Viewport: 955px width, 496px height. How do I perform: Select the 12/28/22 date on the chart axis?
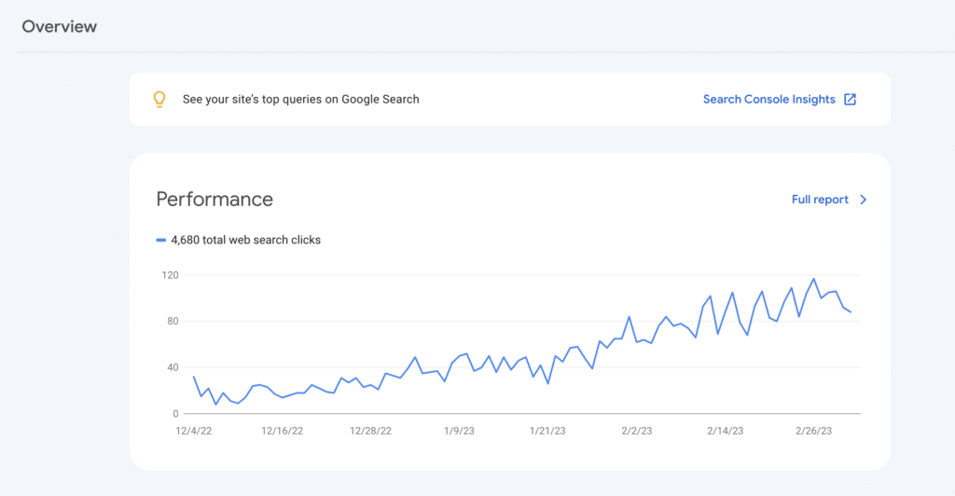[370, 431]
